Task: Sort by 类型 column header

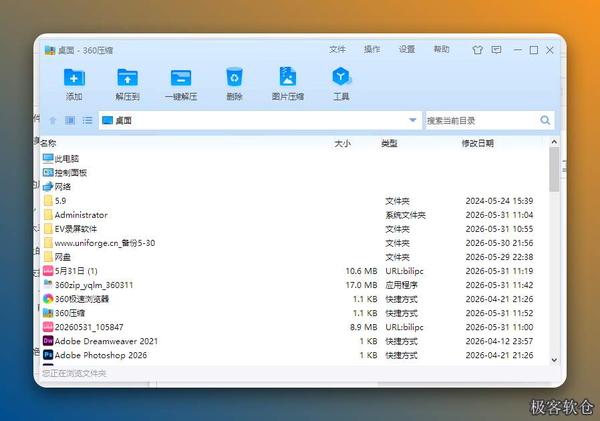Action: (389, 143)
